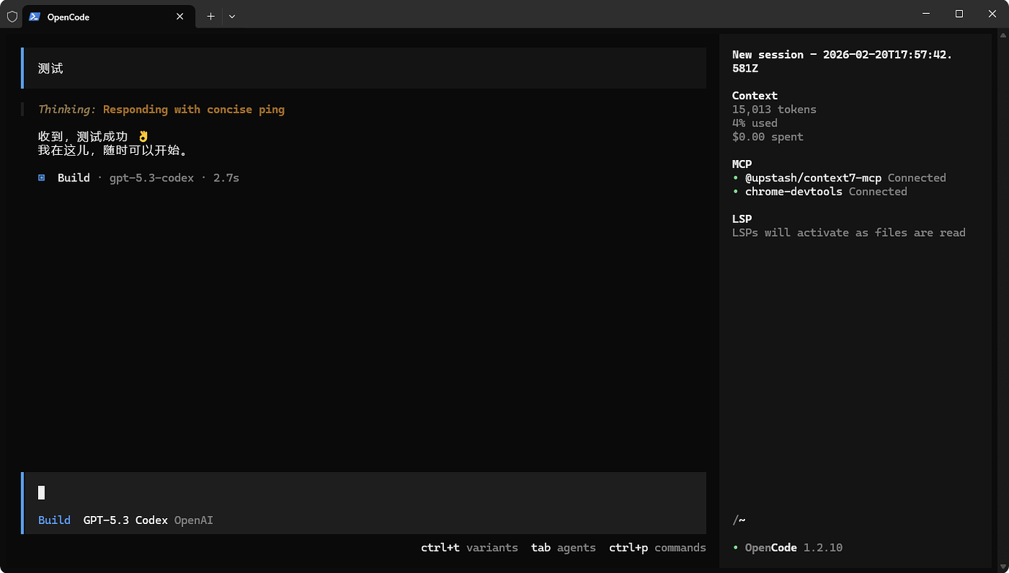Open a new terminal tab with plus
This screenshot has width=1009, height=573.
[211, 16]
